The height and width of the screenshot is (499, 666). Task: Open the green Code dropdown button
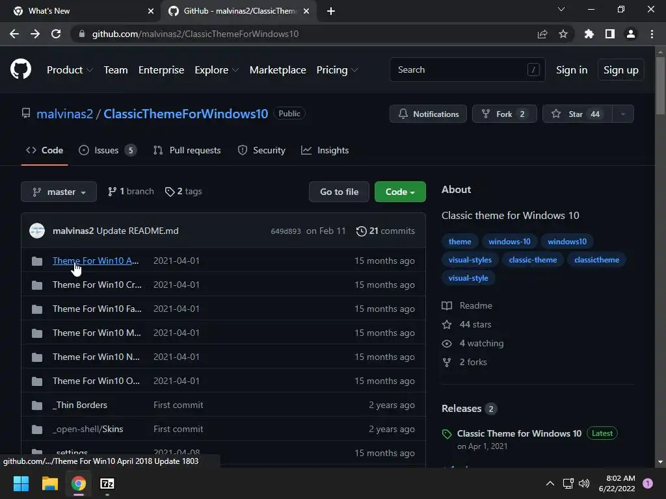(400, 192)
